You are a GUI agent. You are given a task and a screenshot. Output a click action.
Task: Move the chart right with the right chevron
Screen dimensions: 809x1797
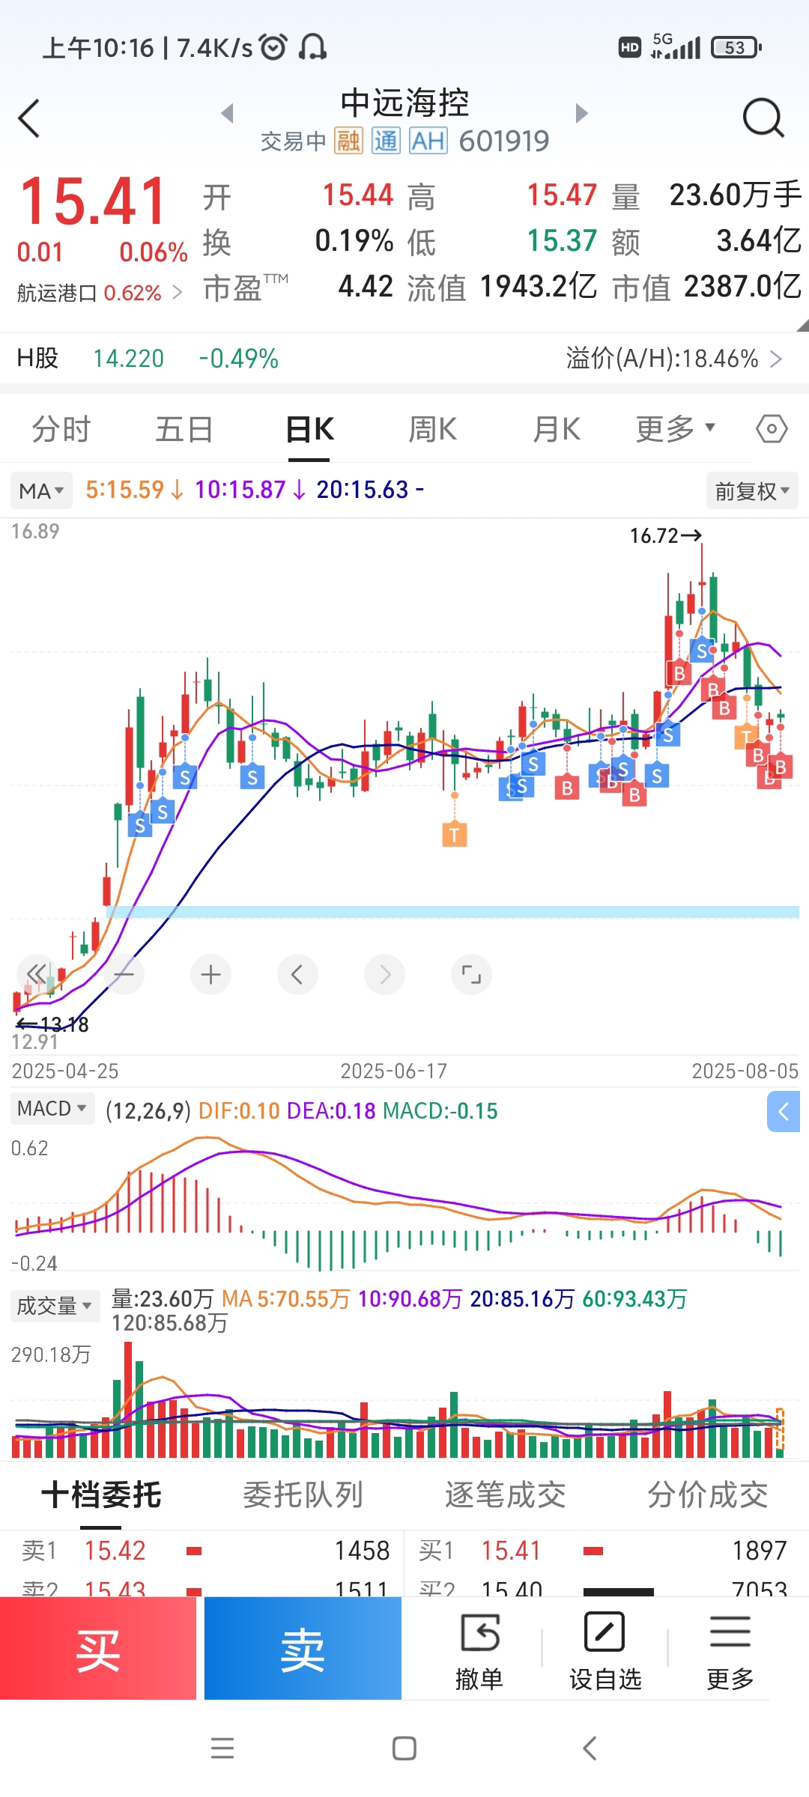coord(384,974)
